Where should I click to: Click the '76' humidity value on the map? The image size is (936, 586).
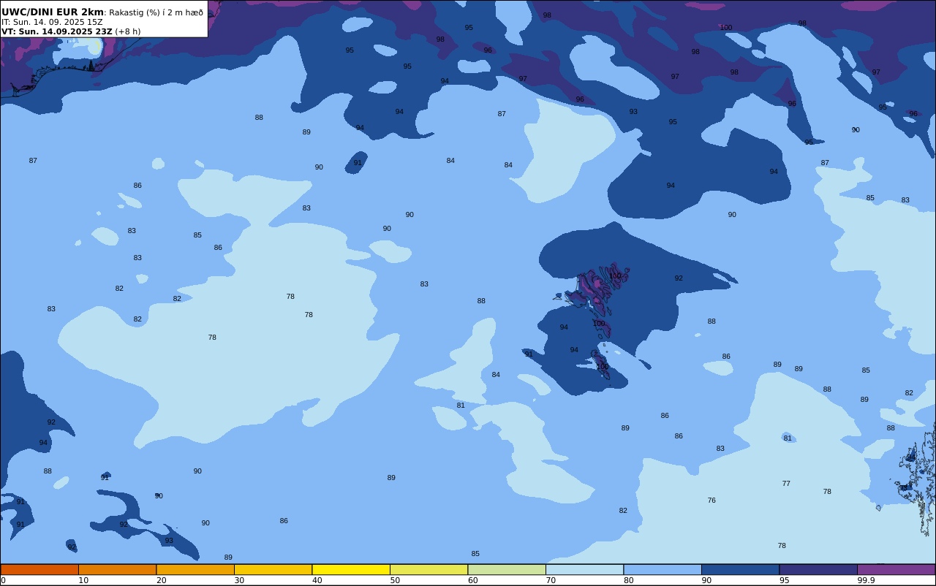[712, 501]
